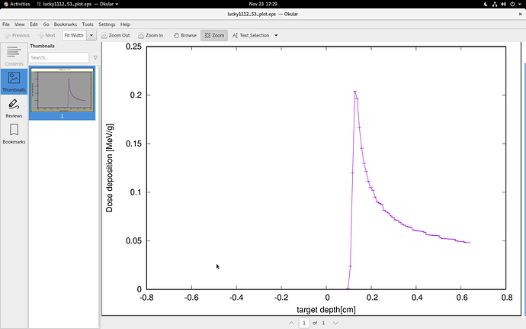This screenshot has width=526, height=329.
Task: Click the total page count '1' label
Action: tap(323, 323)
